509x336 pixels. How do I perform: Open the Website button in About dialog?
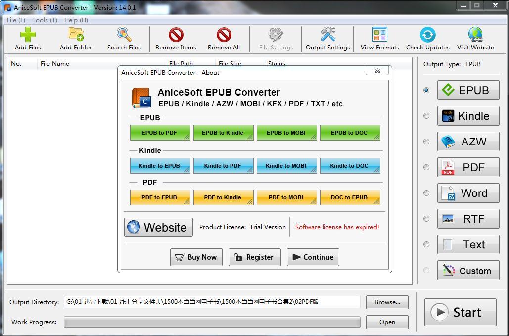coord(158,227)
